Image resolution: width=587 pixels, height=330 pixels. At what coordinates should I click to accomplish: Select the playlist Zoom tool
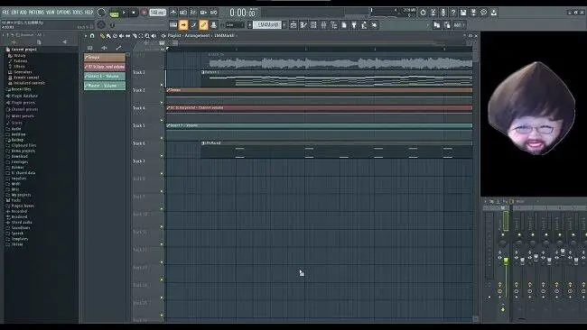point(147,36)
